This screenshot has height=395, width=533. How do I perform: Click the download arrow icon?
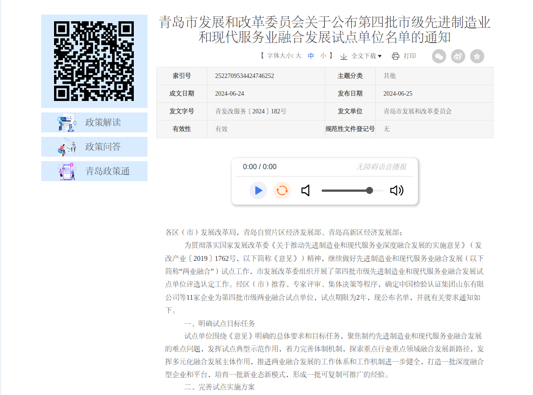(344, 56)
